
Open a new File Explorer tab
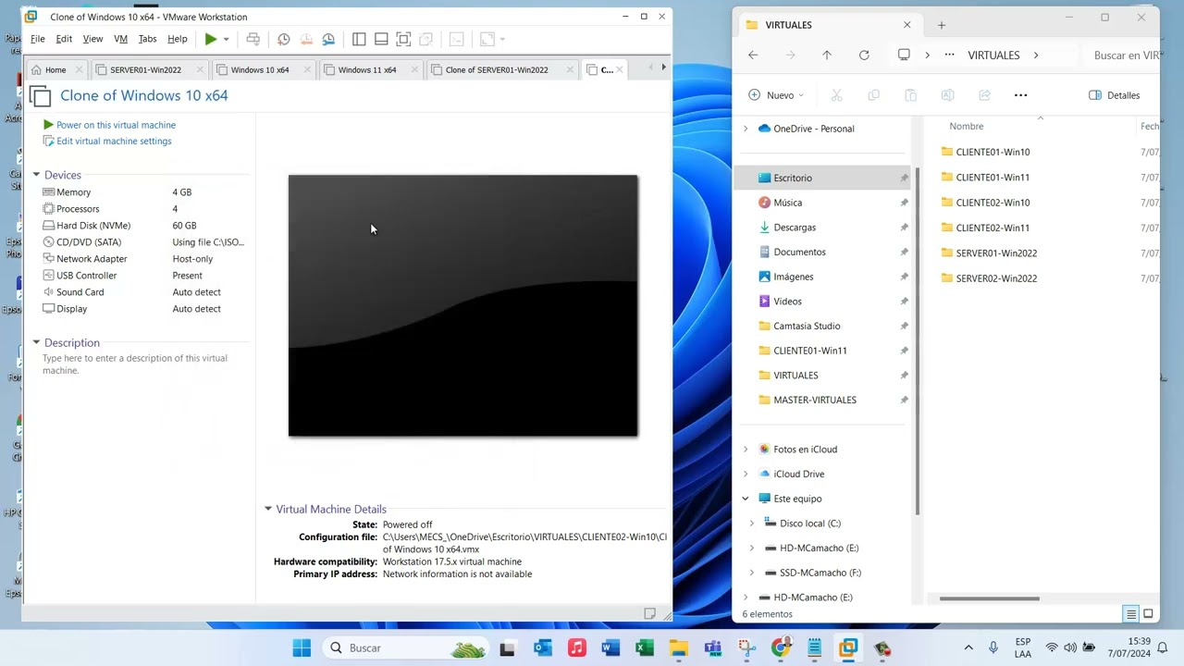(x=942, y=25)
